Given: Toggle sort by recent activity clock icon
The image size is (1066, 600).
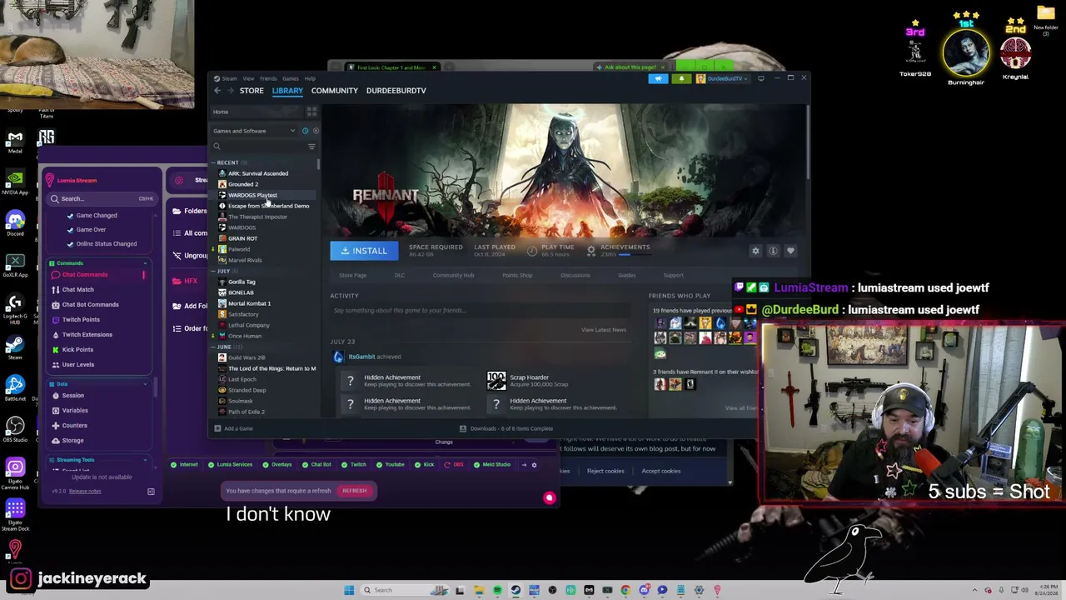Looking at the screenshot, I should tap(305, 131).
